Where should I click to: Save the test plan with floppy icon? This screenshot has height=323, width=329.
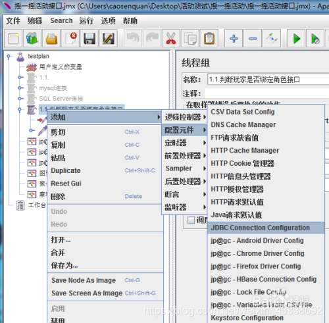[x=89, y=39]
